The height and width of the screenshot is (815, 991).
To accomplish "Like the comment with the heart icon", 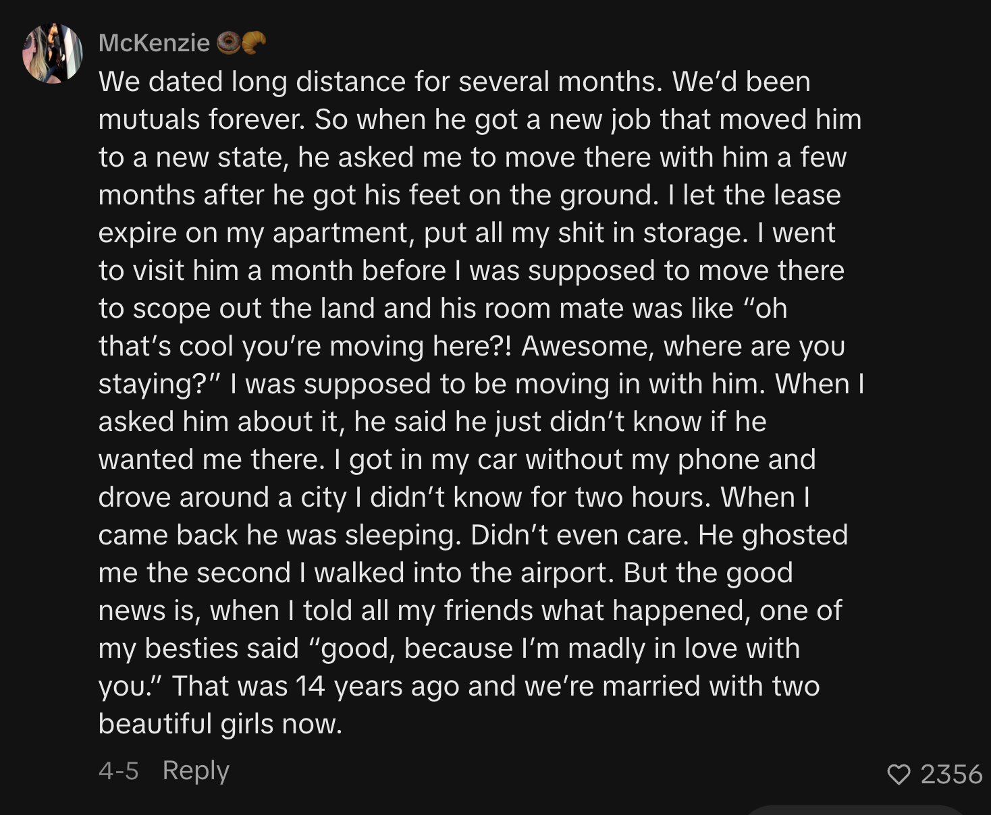I will coord(899,774).
